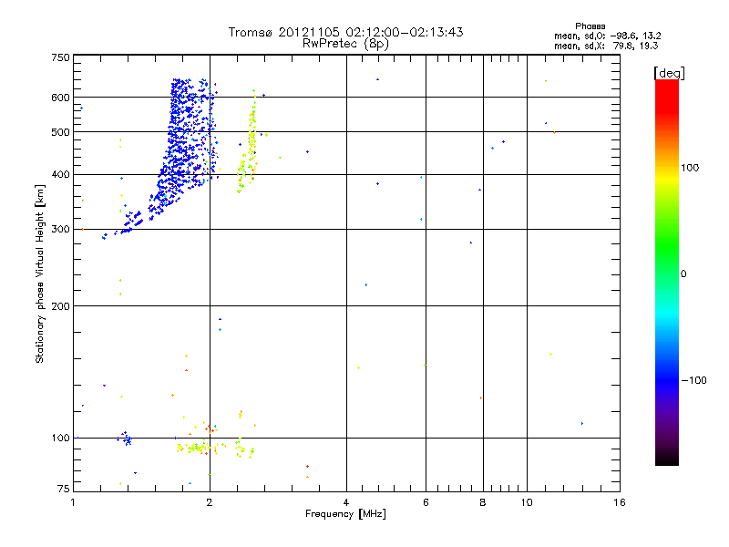The height and width of the screenshot is (547, 729).
Task: Click the y-axis tick label '75'
Action: (64, 489)
